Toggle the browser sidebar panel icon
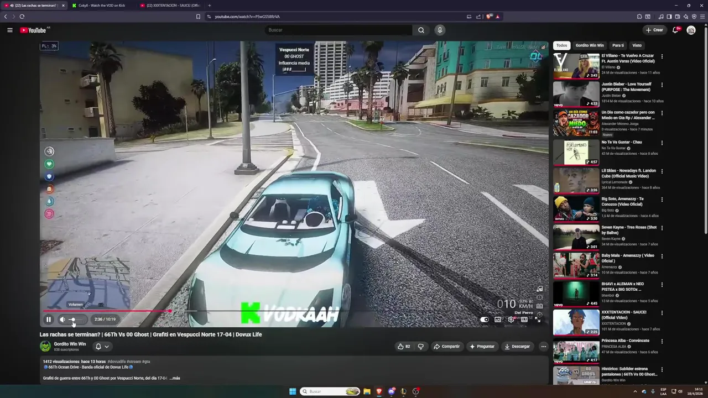708x398 pixels. pyautogui.click(x=669, y=17)
